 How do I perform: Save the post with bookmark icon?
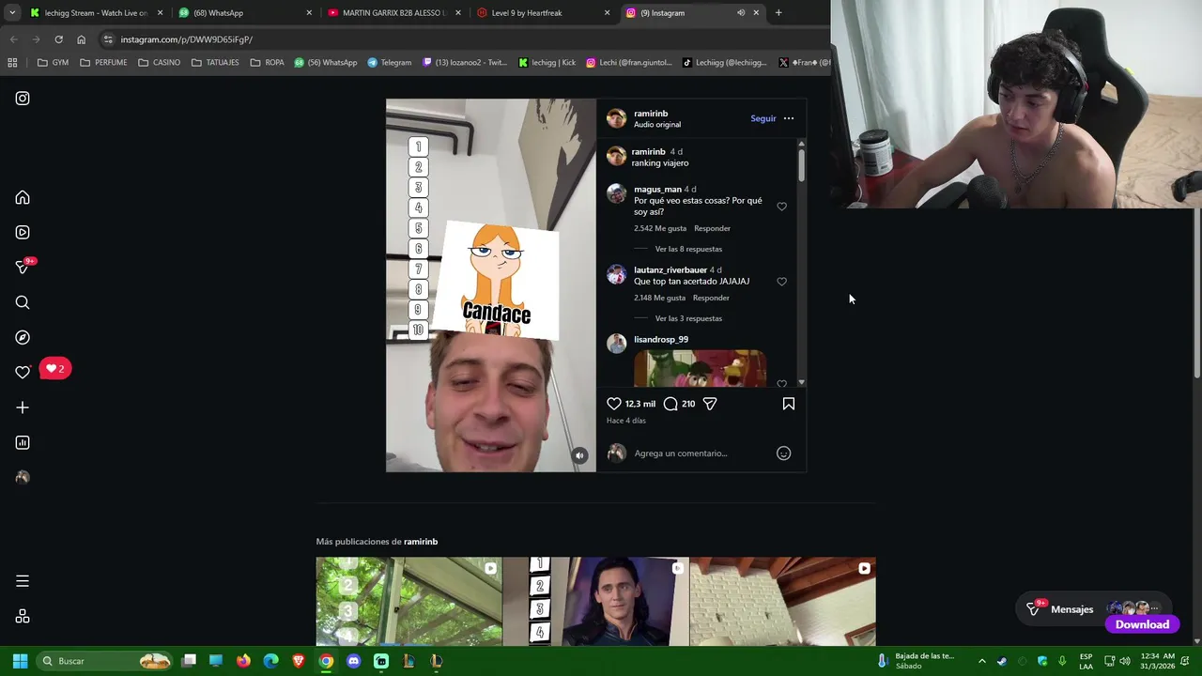[789, 404]
